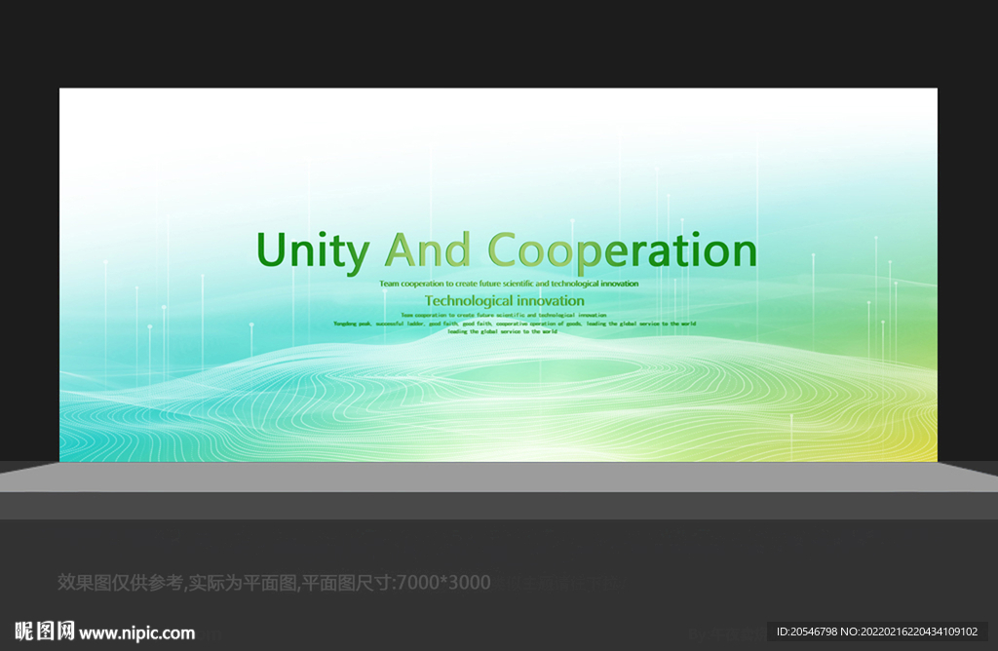Click the line starting "Yongdong peak, successful ladder"

515,324
